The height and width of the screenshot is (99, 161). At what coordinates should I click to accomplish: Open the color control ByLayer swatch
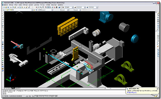point(46,10)
